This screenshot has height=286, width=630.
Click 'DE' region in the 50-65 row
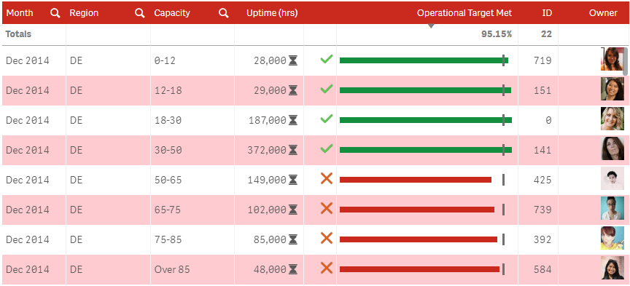[x=76, y=180]
